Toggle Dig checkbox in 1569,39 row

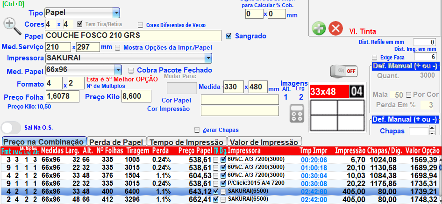click(x=223, y=160)
